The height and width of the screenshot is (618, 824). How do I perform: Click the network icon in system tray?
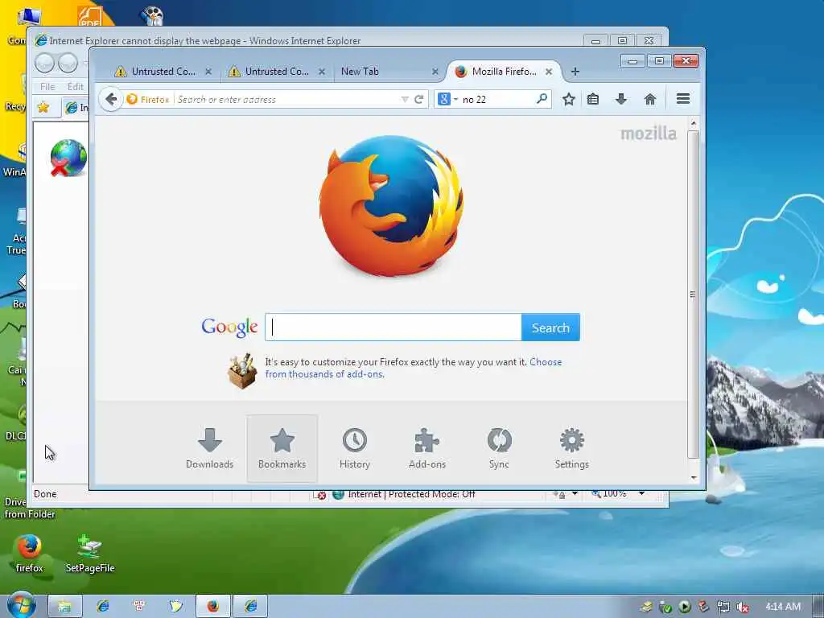coord(723,607)
